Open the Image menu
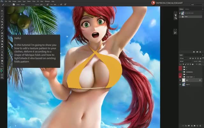Image resolution: width=204 pixels, height=128 pixels. pyautogui.click(x=14, y=1)
